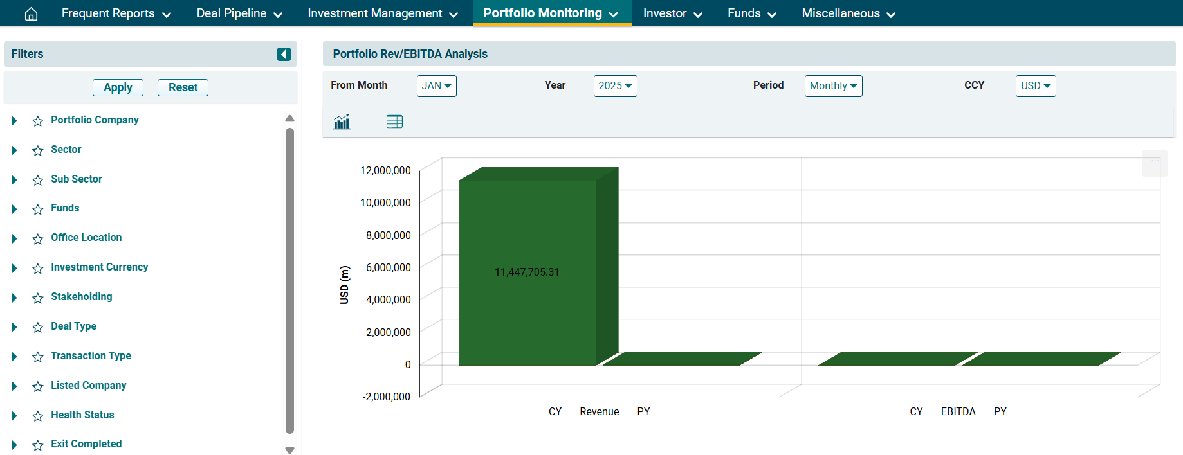Switch to chart view icon
The width and height of the screenshot is (1183, 455).
point(342,121)
